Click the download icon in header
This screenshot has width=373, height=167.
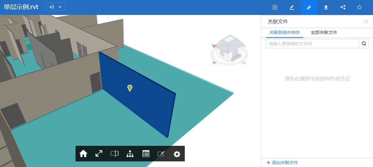click(x=326, y=7)
